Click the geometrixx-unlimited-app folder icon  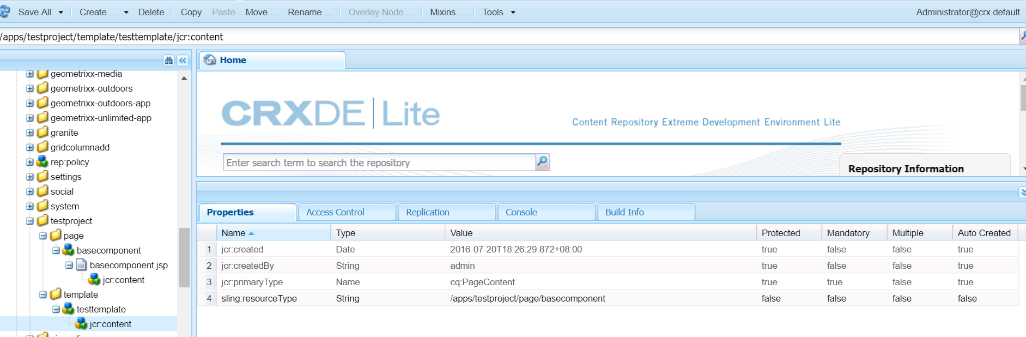coord(43,117)
